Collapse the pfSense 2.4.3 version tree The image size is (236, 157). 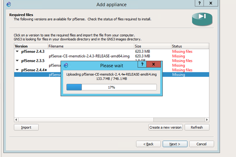click(17, 51)
